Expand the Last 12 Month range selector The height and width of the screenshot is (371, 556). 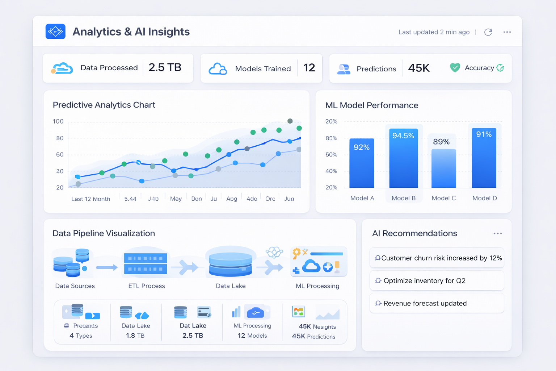click(x=90, y=199)
